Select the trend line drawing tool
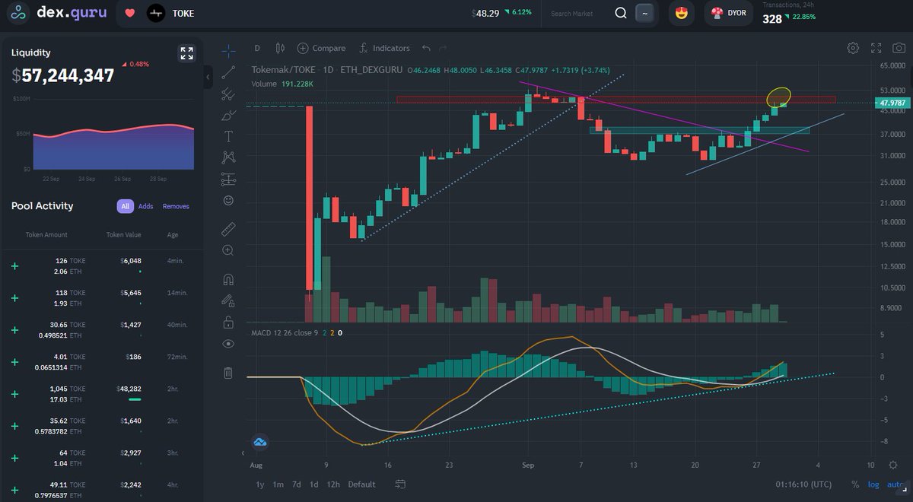 pyautogui.click(x=228, y=73)
